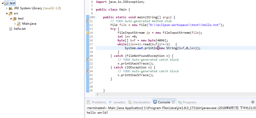Click 'catch (FileNotFoundException e)' line
This screenshot has width=256, height=118.
pyautogui.click(x=142, y=56)
